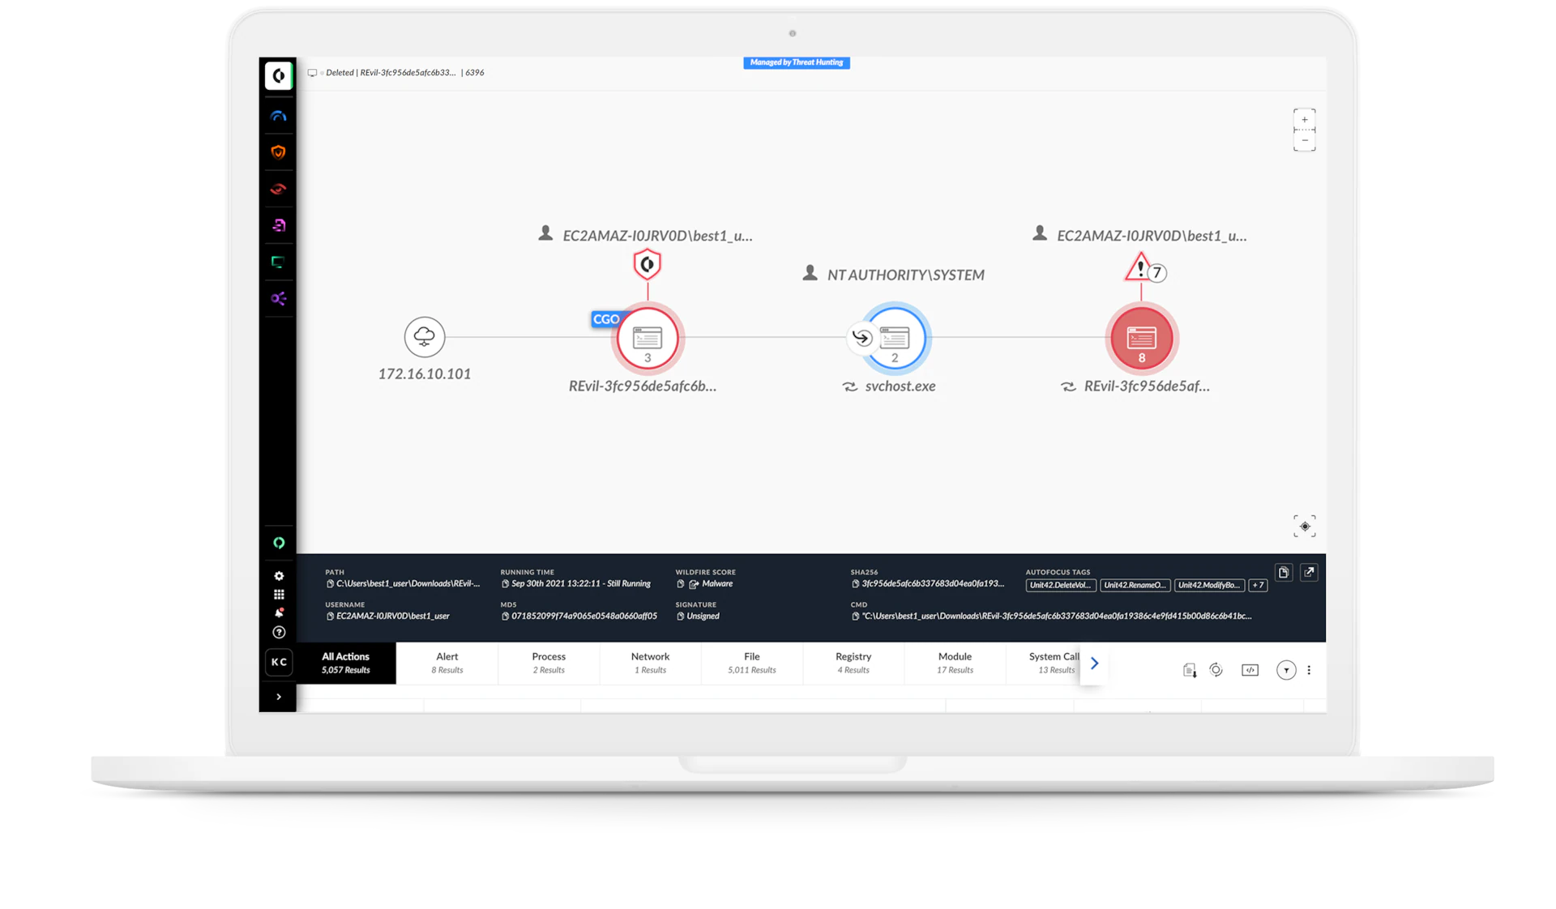Click the refresh results icon

pos(1216,670)
